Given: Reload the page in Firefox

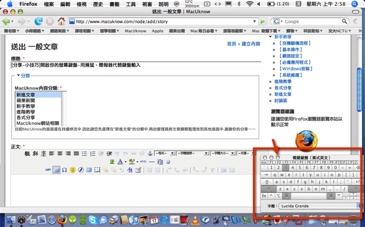Looking at the screenshot, I should pos(38,22).
